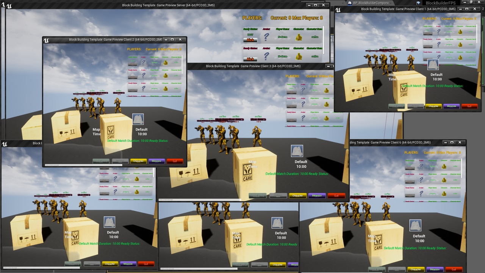Viewport: 485px width, 273px height.
Task: Click second-row avatar question mark in Client 1
Action: 438,44
